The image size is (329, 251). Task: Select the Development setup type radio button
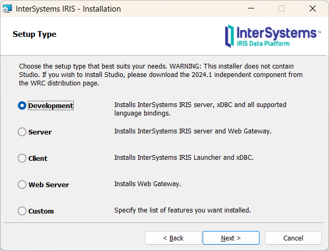click(22, 105)
